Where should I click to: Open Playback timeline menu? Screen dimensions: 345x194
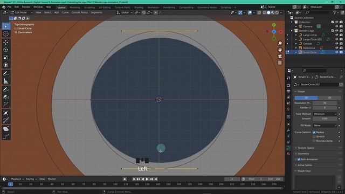click(17, 179)
